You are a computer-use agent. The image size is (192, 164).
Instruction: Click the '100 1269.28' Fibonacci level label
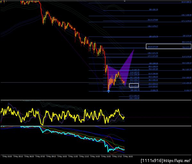[x=153, y=64]
